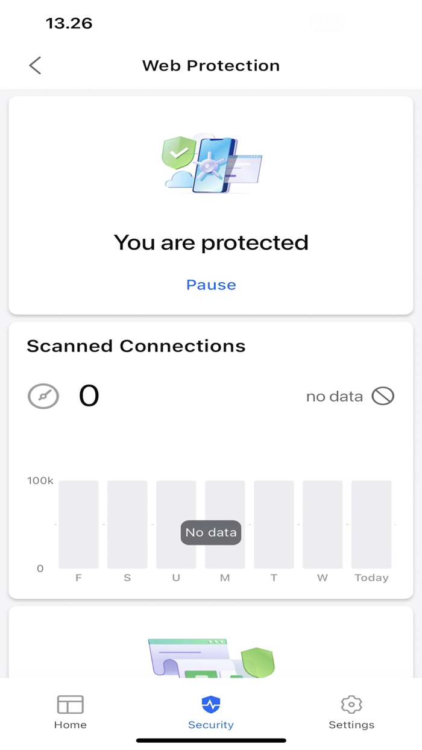
Task: Open the Home tab icon in bottom bar
Action: (x=70, y=704)
